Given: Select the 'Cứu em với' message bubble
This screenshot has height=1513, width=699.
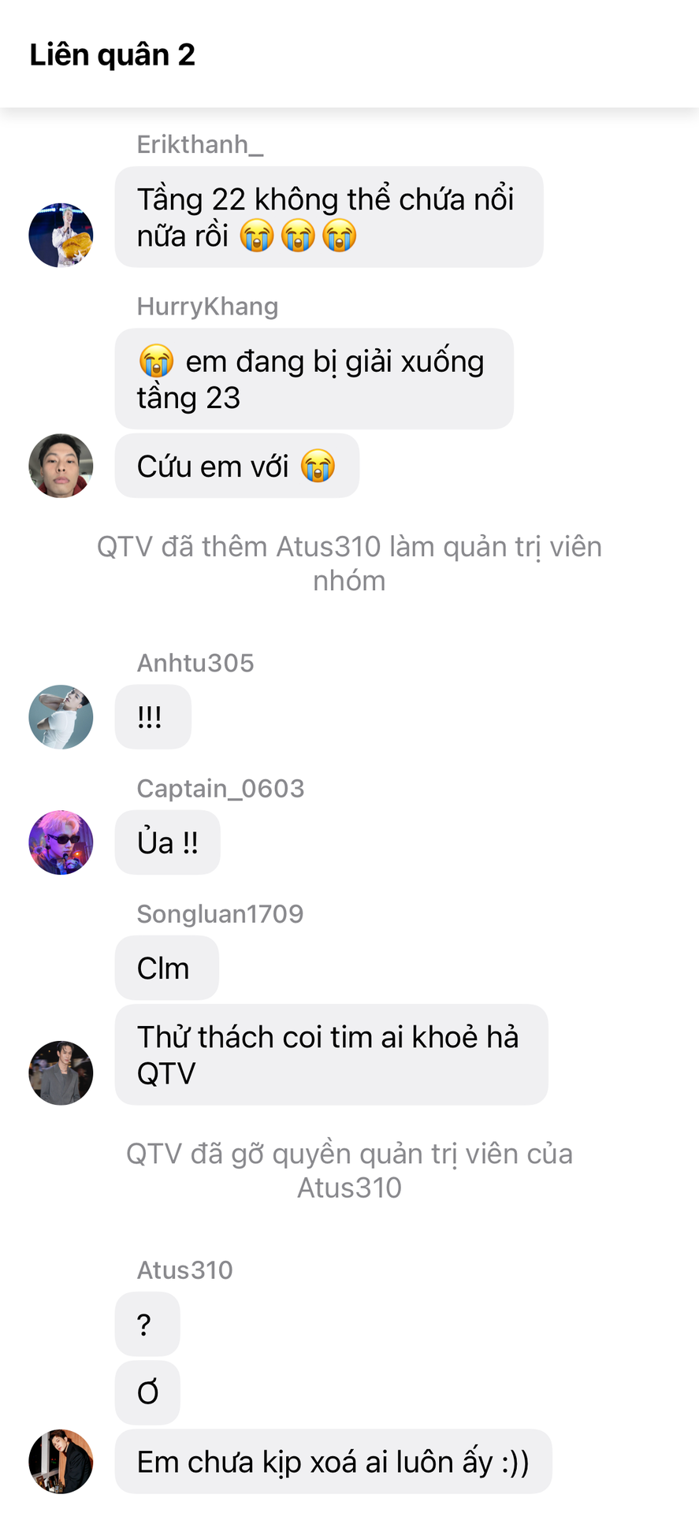Looking at the screenshot, I should 237,466.
